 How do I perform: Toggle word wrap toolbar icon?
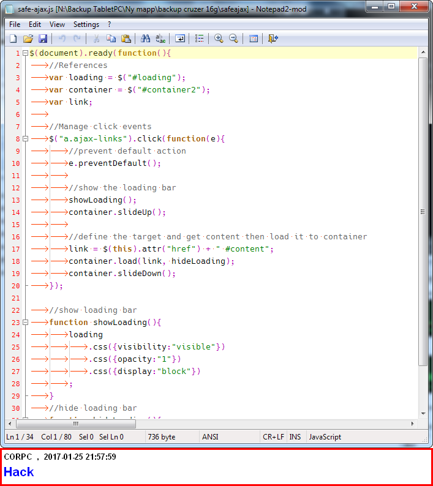[180, 39]
